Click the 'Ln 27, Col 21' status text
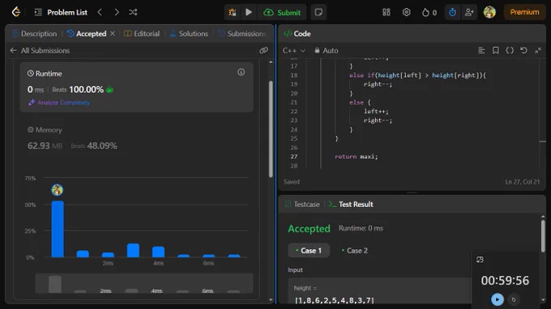 522,182
